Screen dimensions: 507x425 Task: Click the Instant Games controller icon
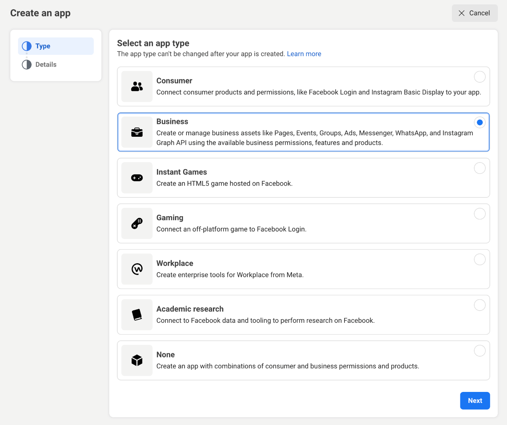click(137, 178)
